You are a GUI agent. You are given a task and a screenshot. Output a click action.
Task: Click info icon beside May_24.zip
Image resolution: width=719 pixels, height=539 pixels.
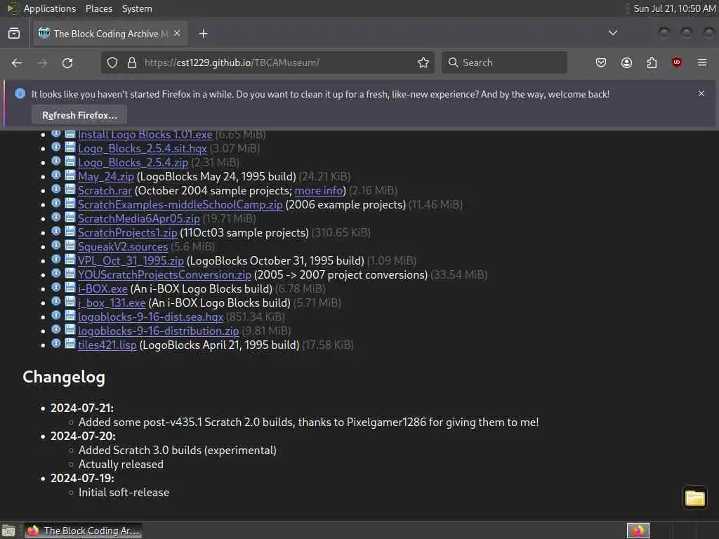56,175
